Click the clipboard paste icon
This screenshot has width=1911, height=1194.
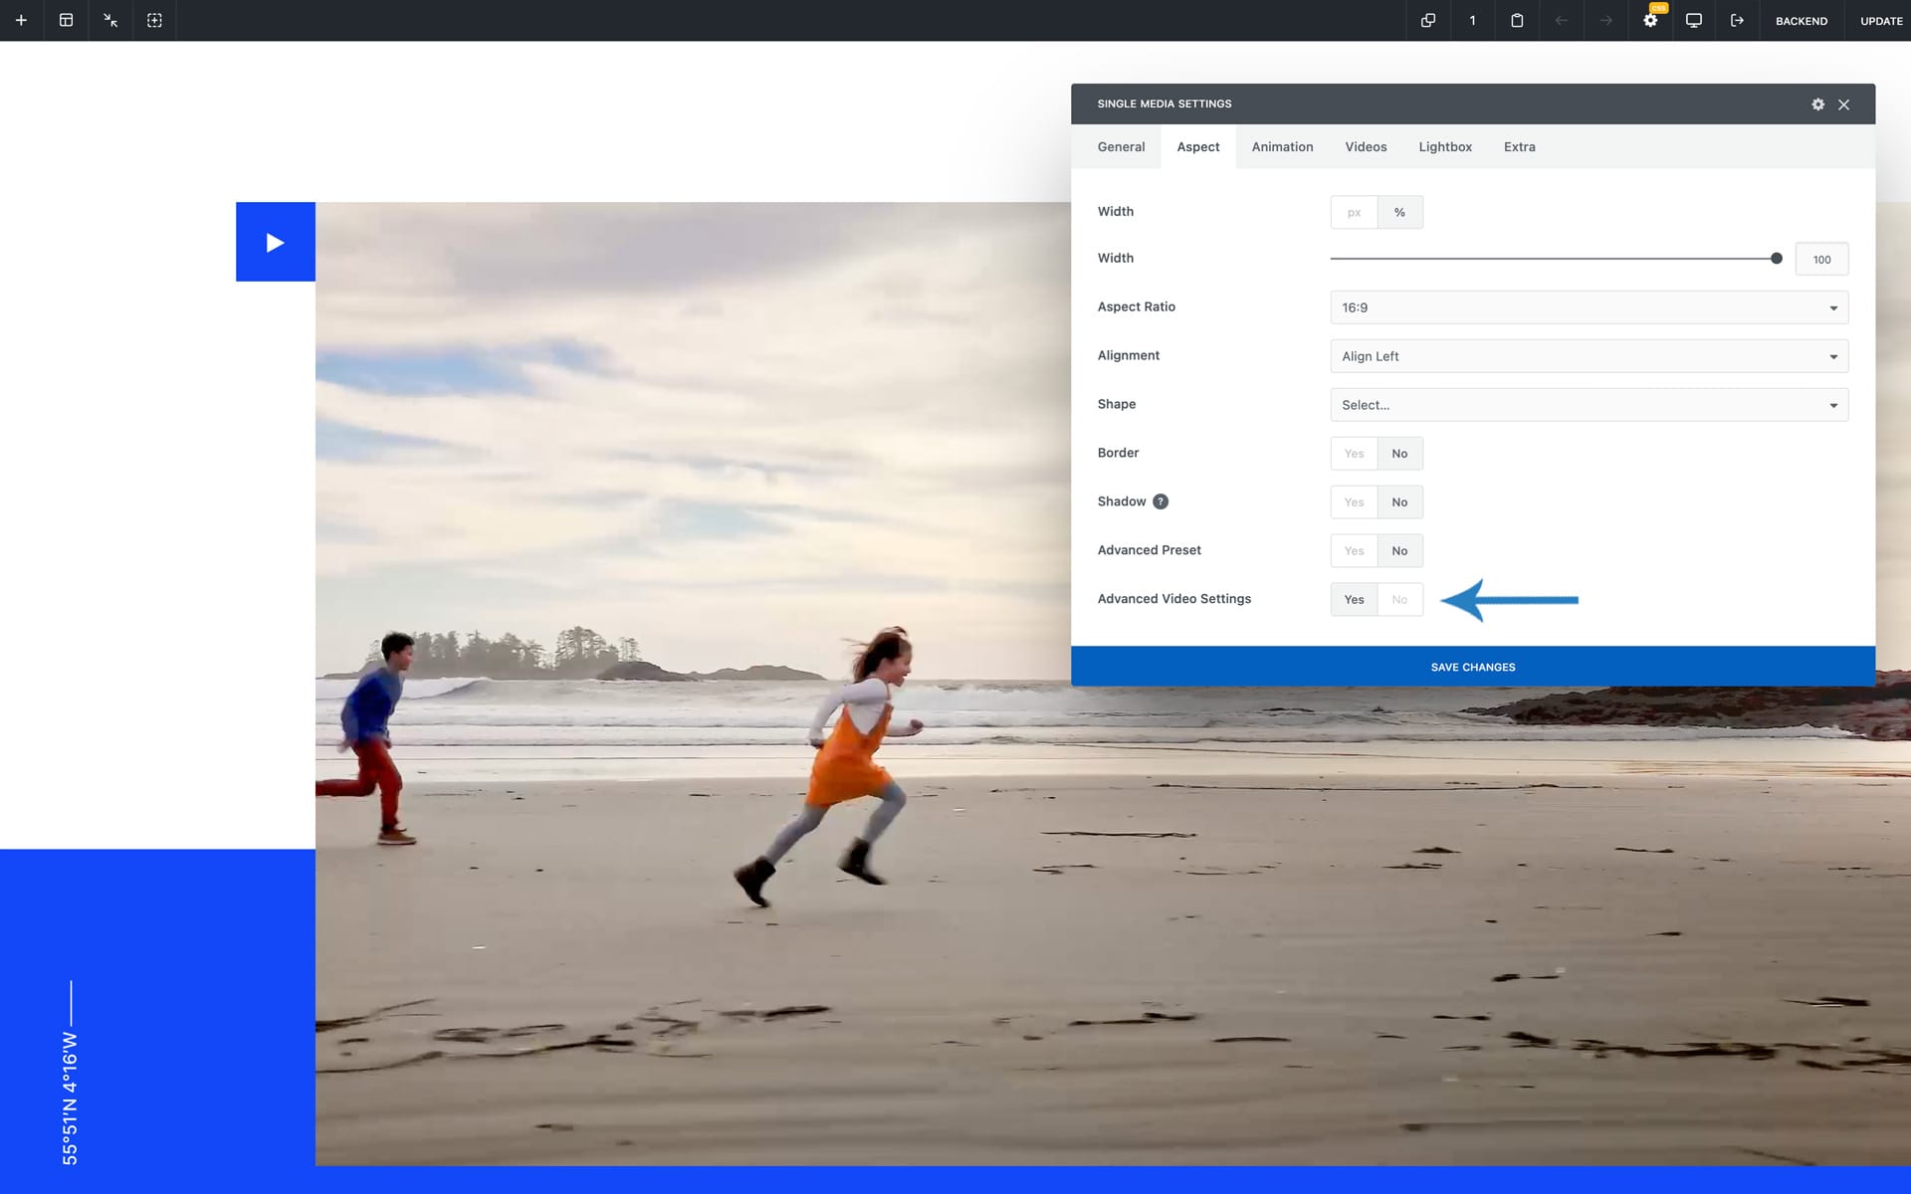pyautogui.click(x=1517, y=20)
